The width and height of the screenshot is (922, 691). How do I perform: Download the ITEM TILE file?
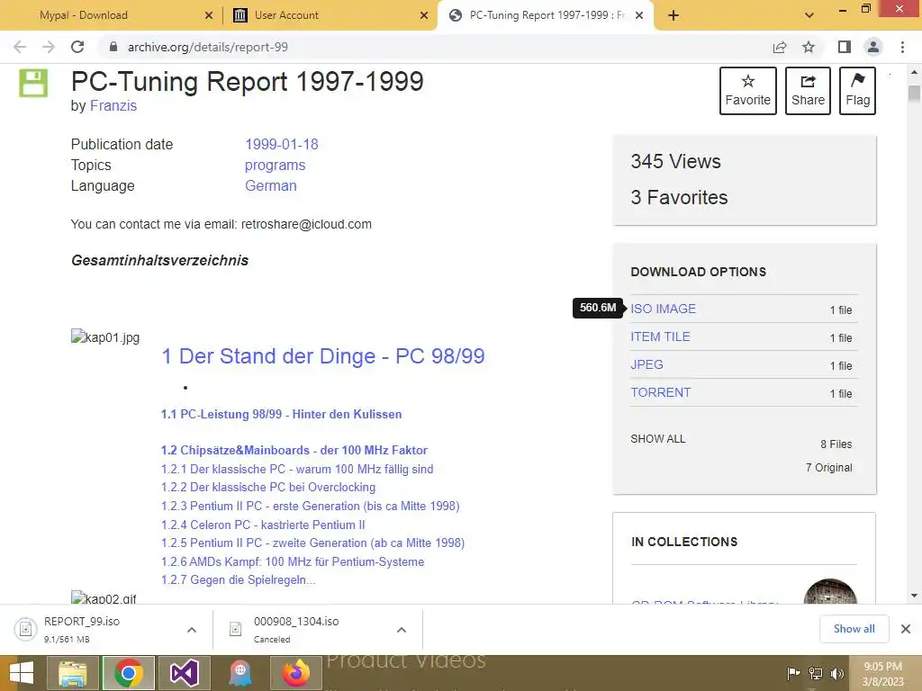[x=660, y=337]
